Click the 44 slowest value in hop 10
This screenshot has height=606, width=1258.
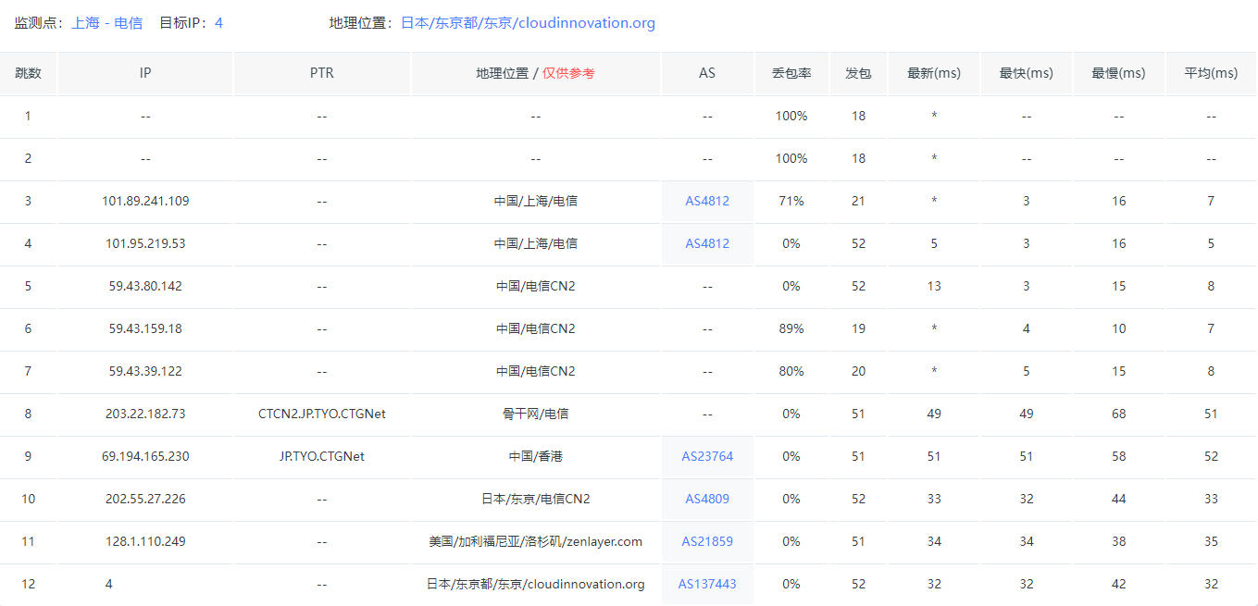coord(1118,499)
